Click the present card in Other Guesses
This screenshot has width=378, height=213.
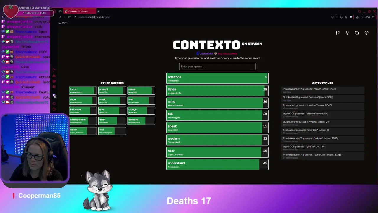(112, 91)
